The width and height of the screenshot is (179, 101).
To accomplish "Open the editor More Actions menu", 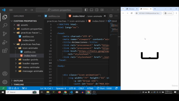I will (116, 16).
